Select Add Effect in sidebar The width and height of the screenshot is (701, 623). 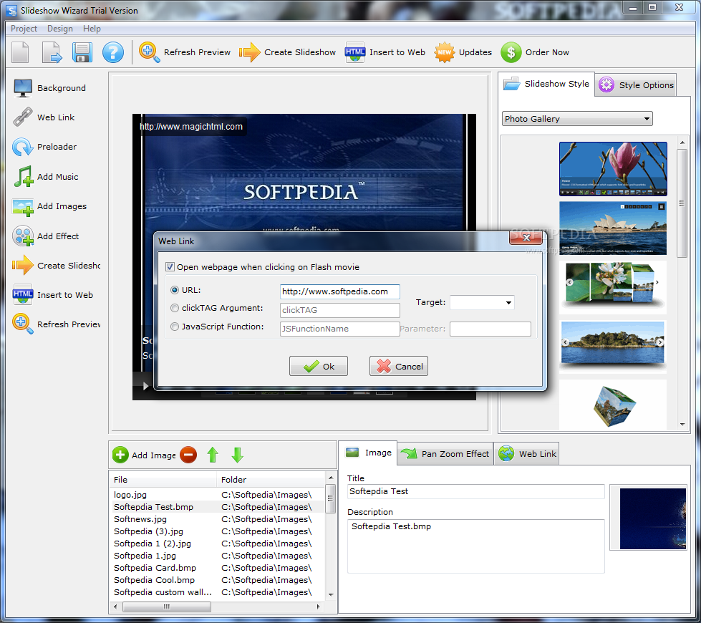tap(46, 236)
